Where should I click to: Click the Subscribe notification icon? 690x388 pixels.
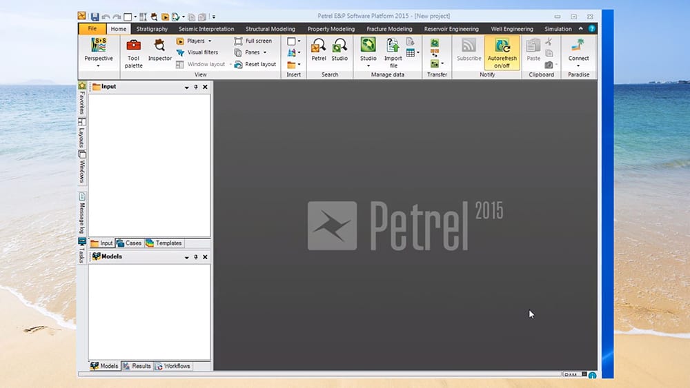469,45
